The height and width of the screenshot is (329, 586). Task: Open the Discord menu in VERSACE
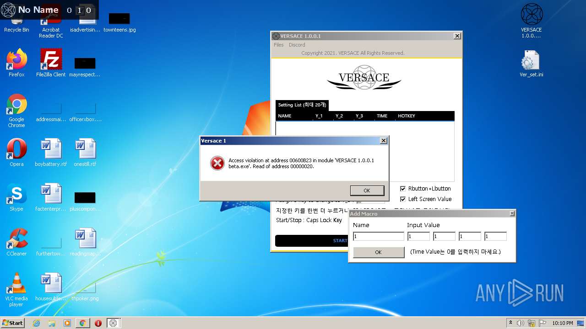tap(297, 45)
